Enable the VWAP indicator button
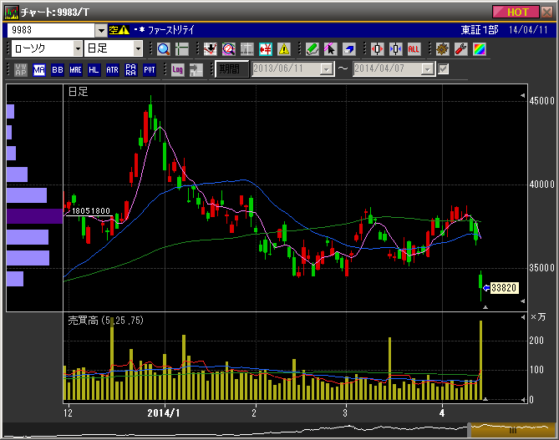 click(21, 69)
